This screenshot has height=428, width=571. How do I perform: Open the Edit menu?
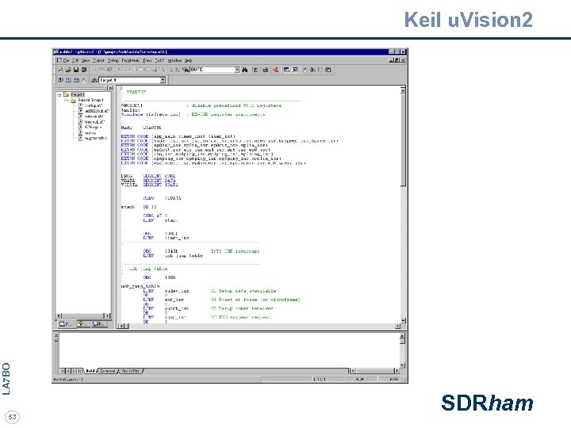coord(75,60)
